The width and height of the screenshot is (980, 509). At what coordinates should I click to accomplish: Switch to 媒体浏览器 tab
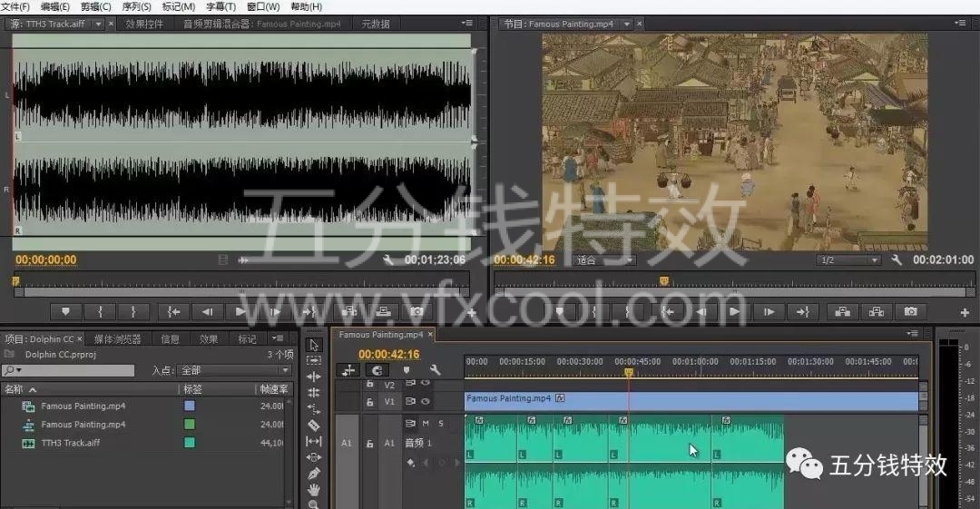[117, 339]
